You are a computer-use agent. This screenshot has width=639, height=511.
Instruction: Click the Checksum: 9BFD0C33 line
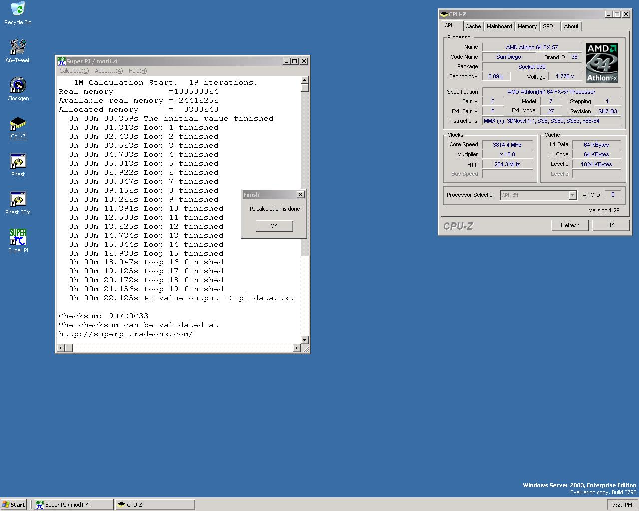pyautogui.click(x=104, y=316)
